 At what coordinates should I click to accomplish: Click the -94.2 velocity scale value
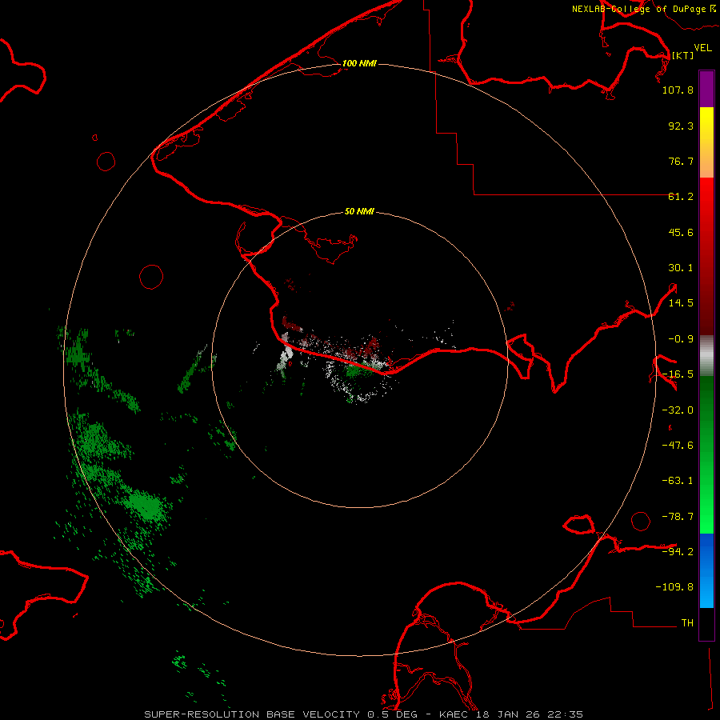click(x=678, y=551)
